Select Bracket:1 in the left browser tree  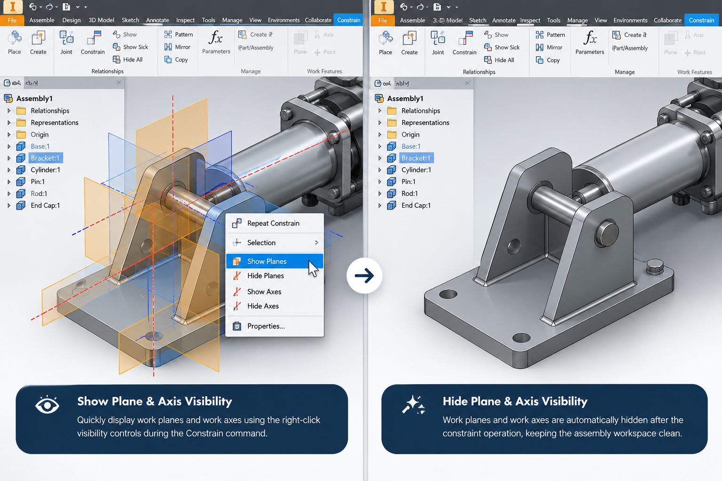click(45, 158)
